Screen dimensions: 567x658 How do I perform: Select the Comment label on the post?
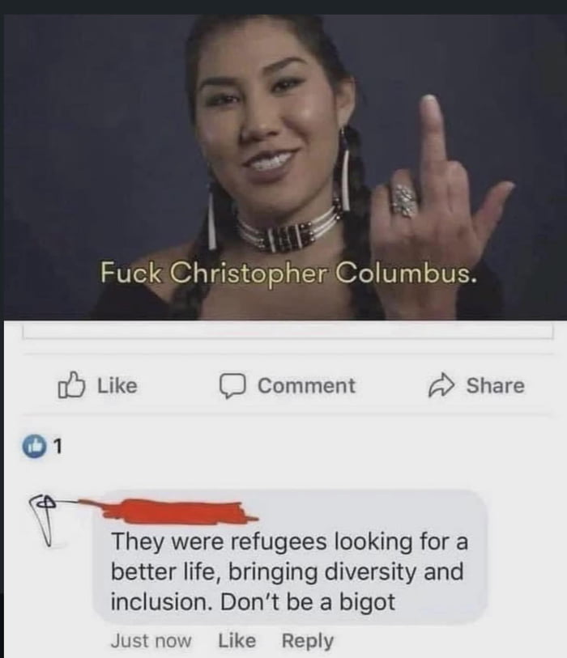click(x=306, y=385)
